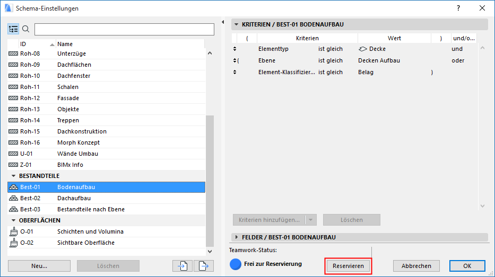Click the Best-02 Dachaufbau component icon
Screen dimensions: 495x277
[x=13, y=198]
